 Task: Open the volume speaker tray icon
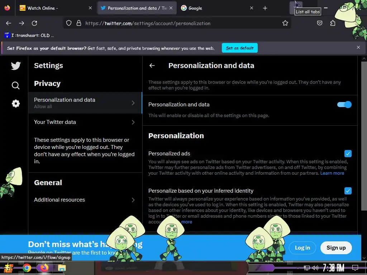pyautogui.click(x=315, y=268)
